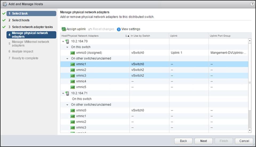Click the side panel resize handle dots
Screen dimensions: 256x147
point(250,83)
